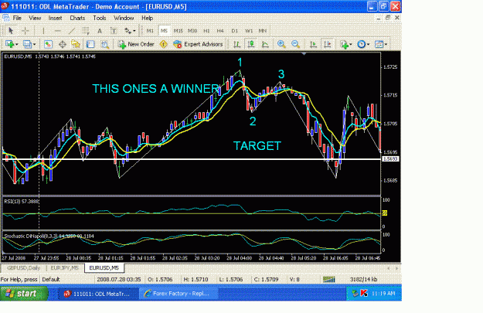Image resolution: width=483 pixels, height=313 pixels.
Task: Click connection status 3182/14 kb
Action: click(364, 280)
